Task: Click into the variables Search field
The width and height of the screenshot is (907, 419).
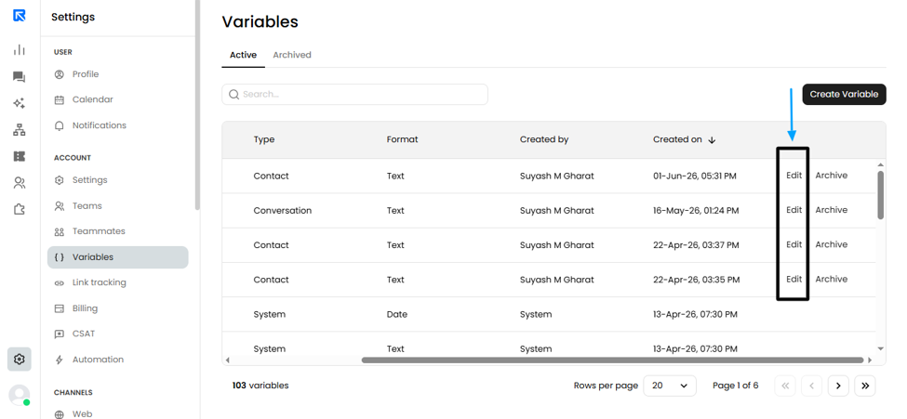Action: pyautogui.click(x=354, y=94)
